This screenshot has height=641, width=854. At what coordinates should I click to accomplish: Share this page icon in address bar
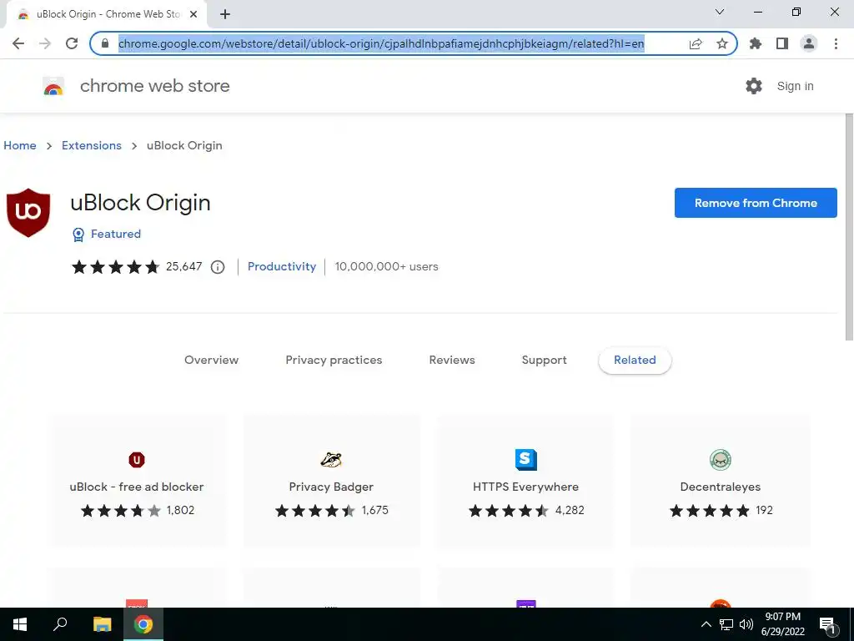coord(696,43)
